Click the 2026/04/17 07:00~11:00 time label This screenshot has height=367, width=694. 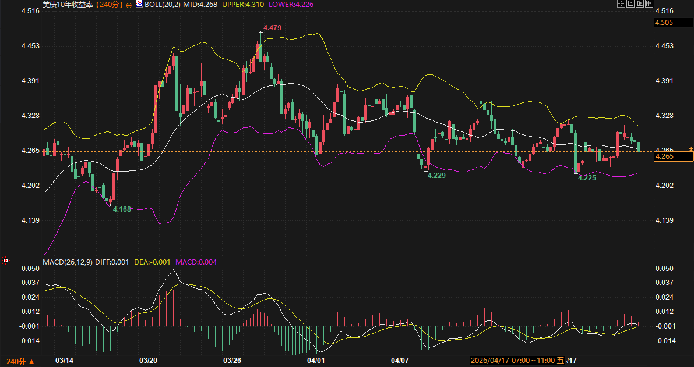(513, 361)
